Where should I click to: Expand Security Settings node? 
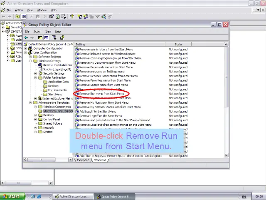pyautogui.click(x=35, y=73)
